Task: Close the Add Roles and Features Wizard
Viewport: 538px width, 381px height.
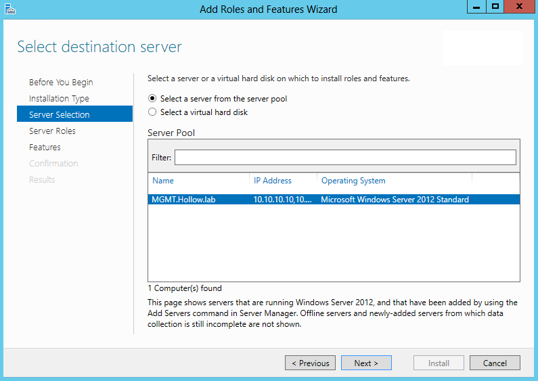Action: tap(520, 7)
